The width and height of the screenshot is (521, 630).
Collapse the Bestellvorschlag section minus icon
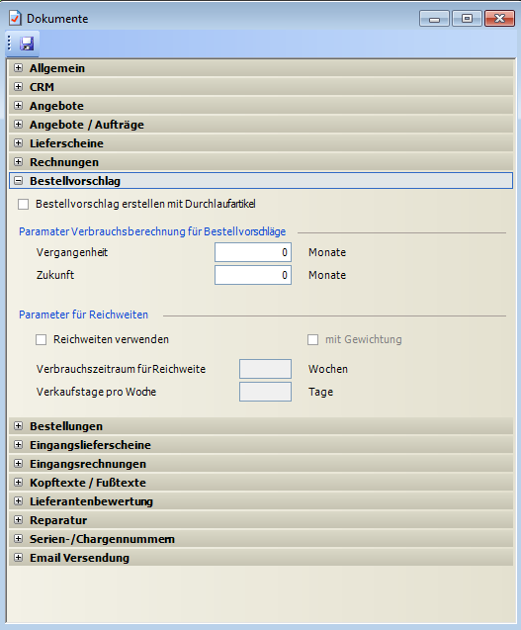[18, 181]
